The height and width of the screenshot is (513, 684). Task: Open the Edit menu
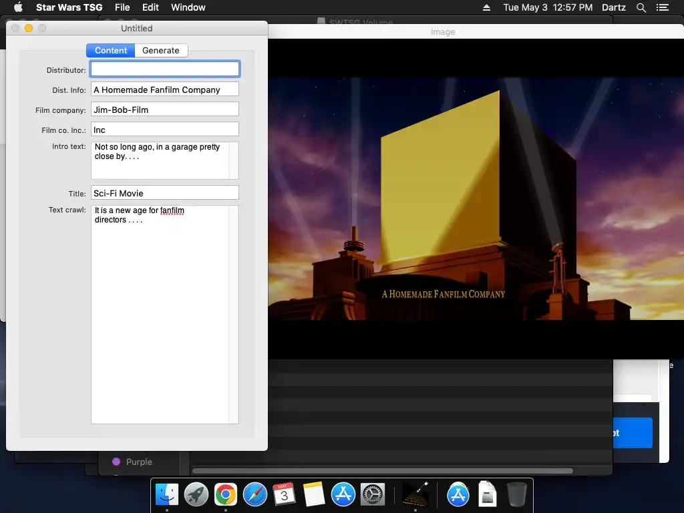click(150, 7)
